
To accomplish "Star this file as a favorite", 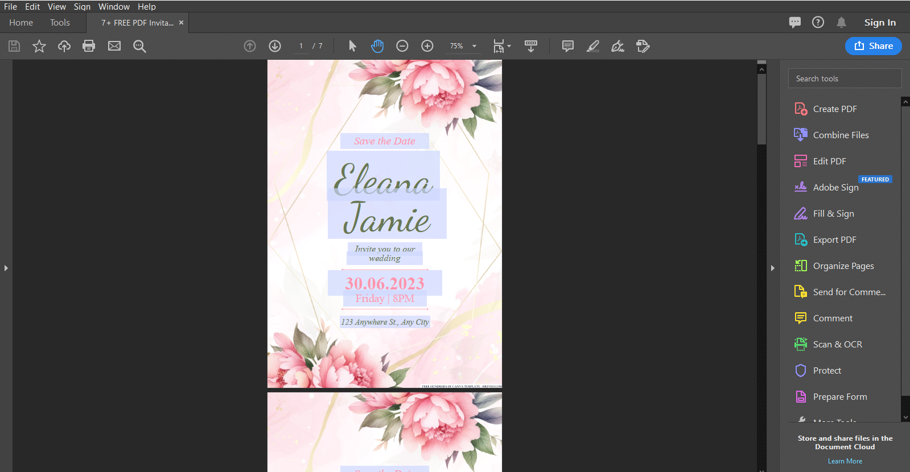I will (39, 46).
